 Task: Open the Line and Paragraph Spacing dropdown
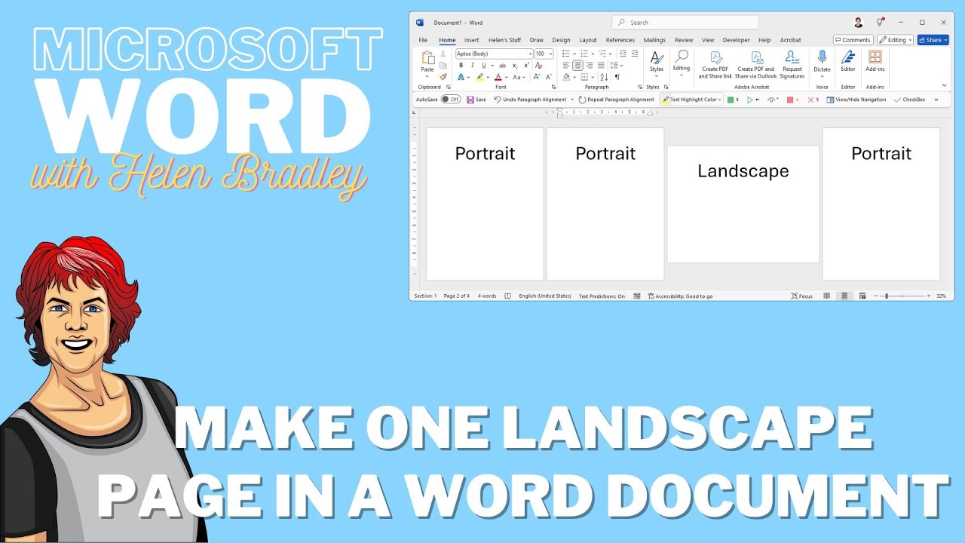coord(621,66)
